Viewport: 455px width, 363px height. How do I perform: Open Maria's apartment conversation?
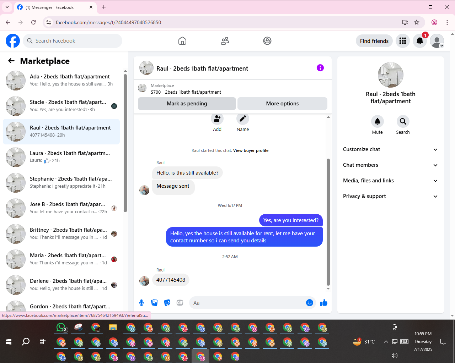pos(61,259)
